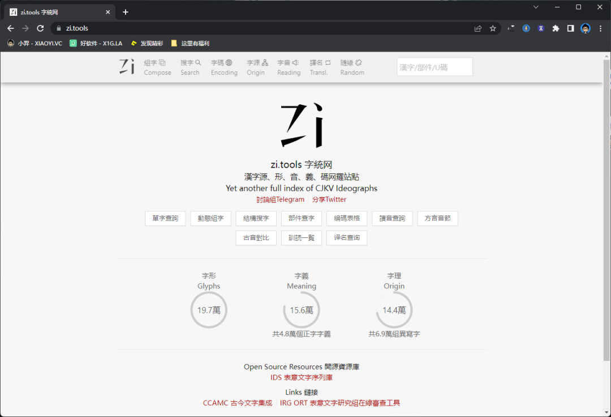Screen dimensions: 611x417
Task: Click the 單字查詢 button
Action: [x=165, y=219]
